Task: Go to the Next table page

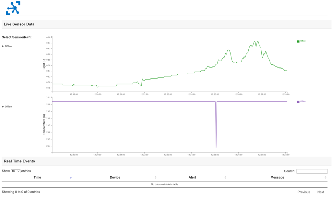Action: click(x=321, y=192)
